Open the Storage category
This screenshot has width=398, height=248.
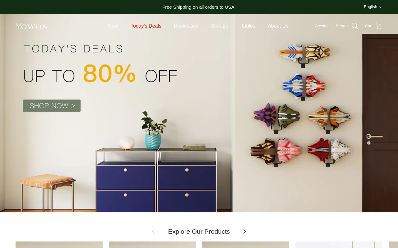point(220,26)
